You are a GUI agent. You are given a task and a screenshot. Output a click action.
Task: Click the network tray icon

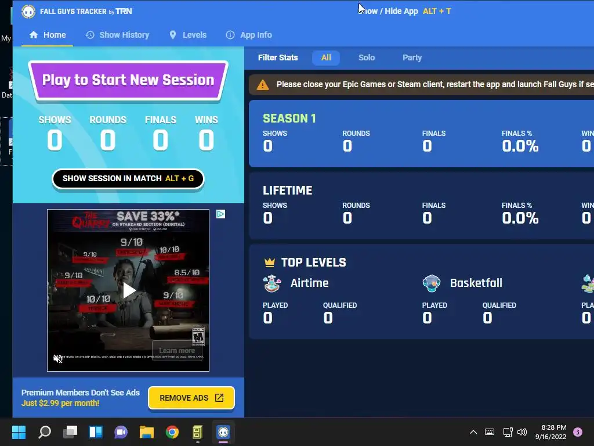click(508, 432)
